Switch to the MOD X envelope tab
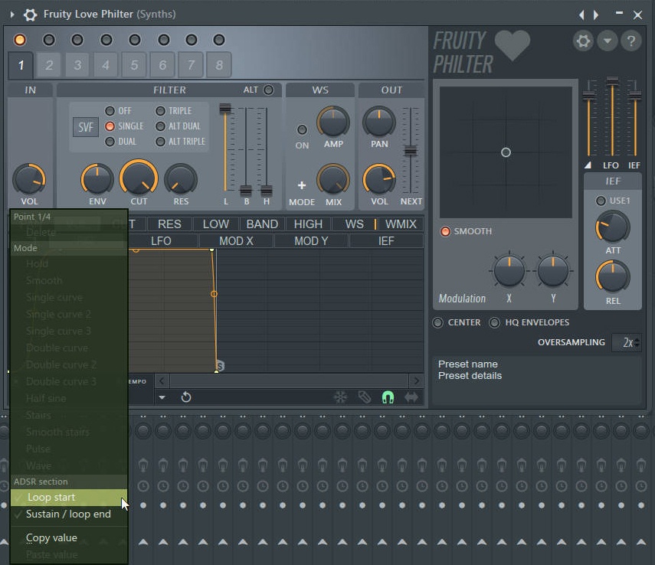This screenshot has width=655, height=565. [x=236, y=240]
